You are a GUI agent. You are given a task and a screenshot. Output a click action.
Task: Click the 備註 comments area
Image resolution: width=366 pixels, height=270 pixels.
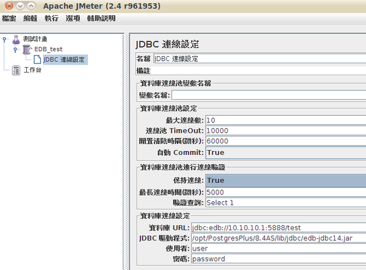(259, 71)
